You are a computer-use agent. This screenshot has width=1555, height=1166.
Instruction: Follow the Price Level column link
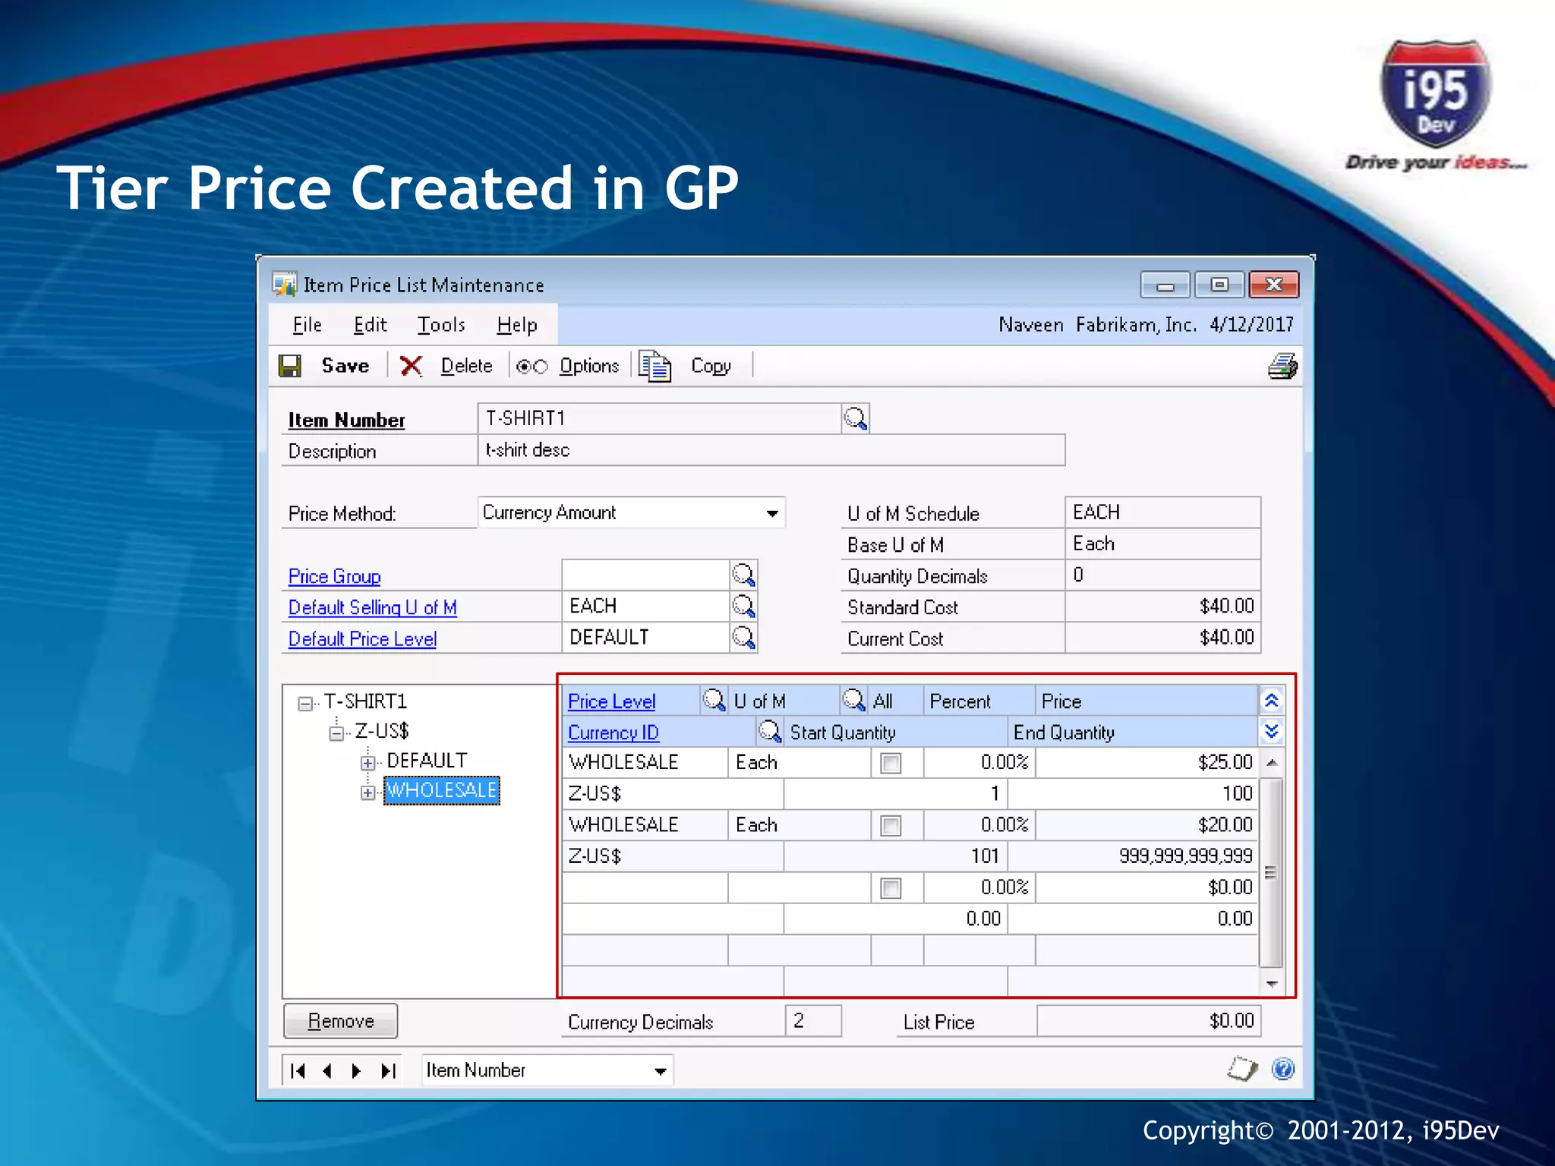(611, 701)
